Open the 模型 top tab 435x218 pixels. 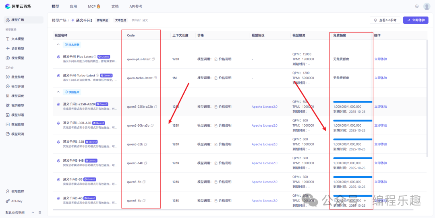(55, 6)
